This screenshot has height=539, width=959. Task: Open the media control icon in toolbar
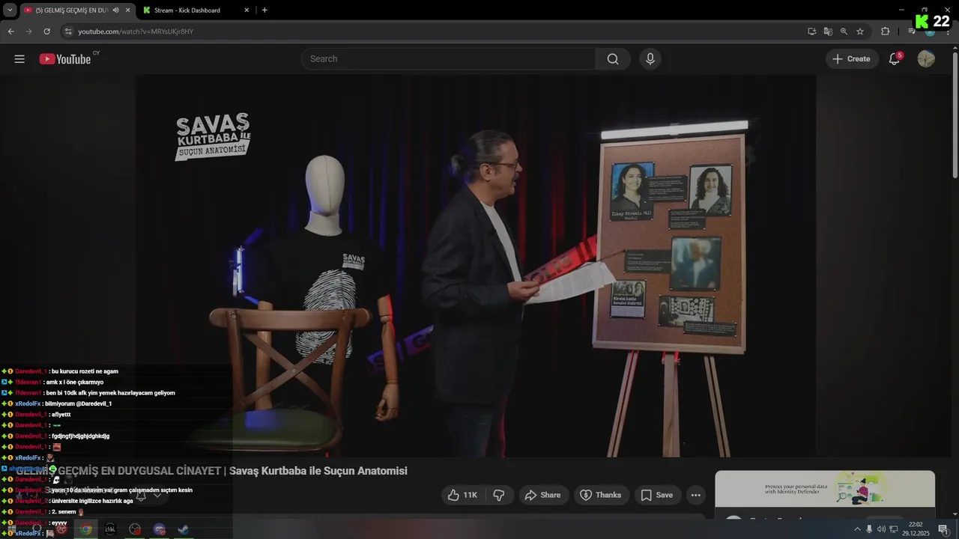(x=911, y=31)
